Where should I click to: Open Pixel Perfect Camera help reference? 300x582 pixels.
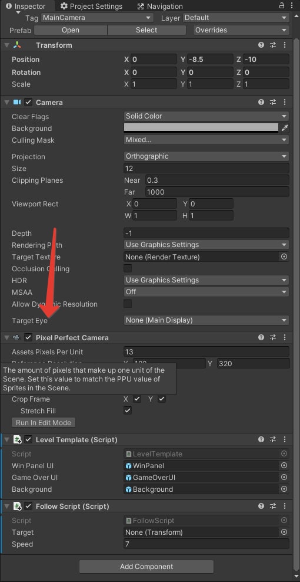tap(261, 337)
